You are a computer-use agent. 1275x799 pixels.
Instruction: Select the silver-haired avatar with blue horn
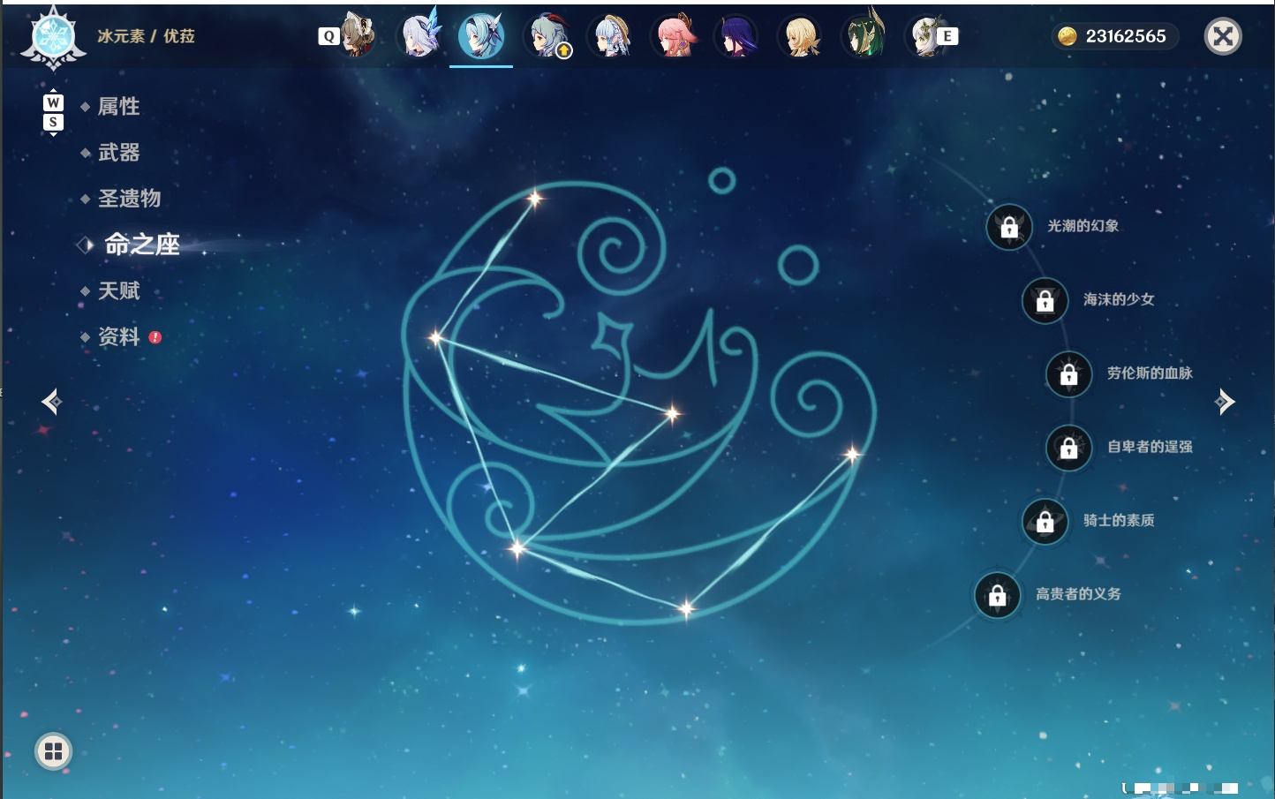tap(419, 36)
